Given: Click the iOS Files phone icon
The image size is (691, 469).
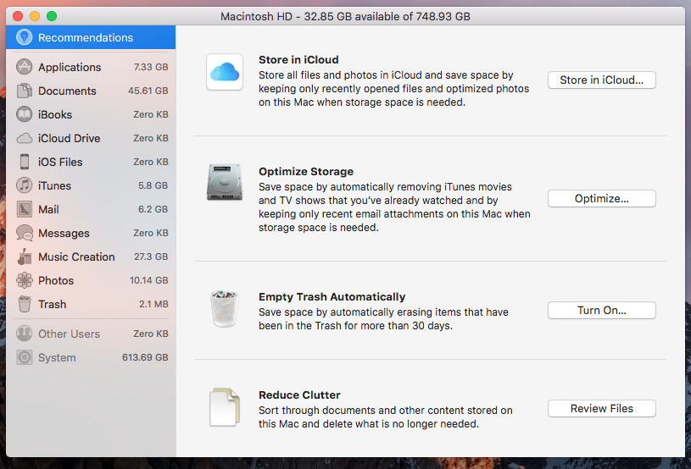Looking at the screenshot, I should 25,162.
